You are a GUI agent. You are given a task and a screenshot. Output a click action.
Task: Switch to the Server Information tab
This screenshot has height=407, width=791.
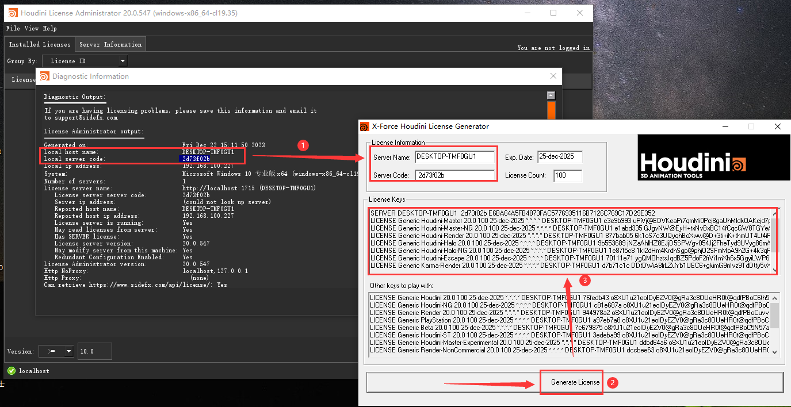tap(110, 44)
